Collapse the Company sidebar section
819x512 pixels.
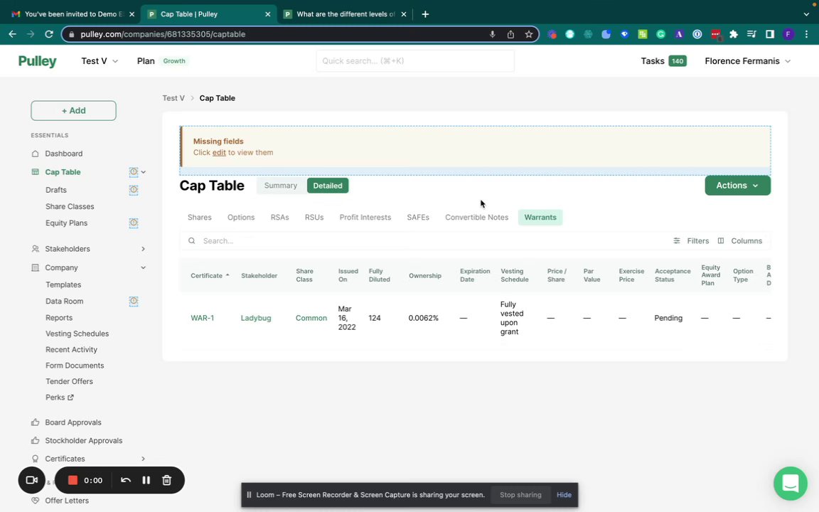pos(143,267)
